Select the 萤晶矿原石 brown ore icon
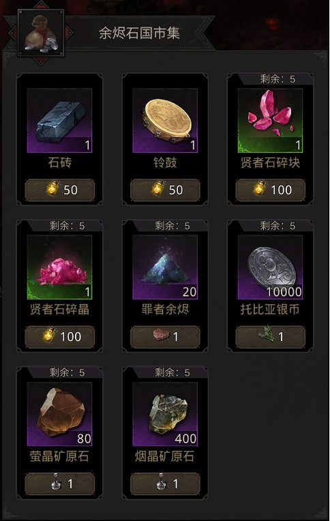 (59, 414)
